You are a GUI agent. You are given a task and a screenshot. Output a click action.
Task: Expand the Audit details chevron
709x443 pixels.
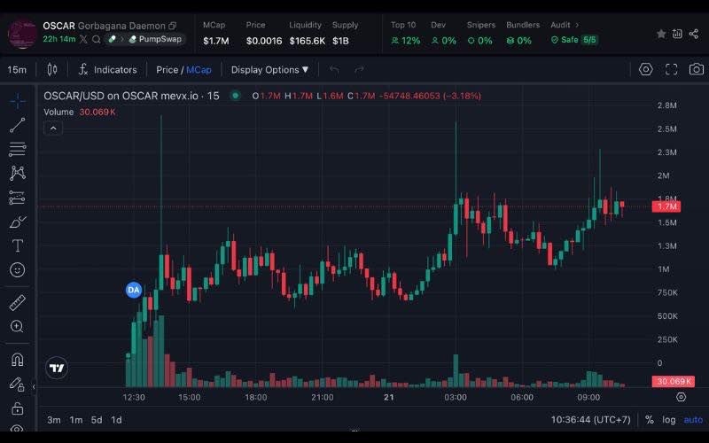(577, 25)
